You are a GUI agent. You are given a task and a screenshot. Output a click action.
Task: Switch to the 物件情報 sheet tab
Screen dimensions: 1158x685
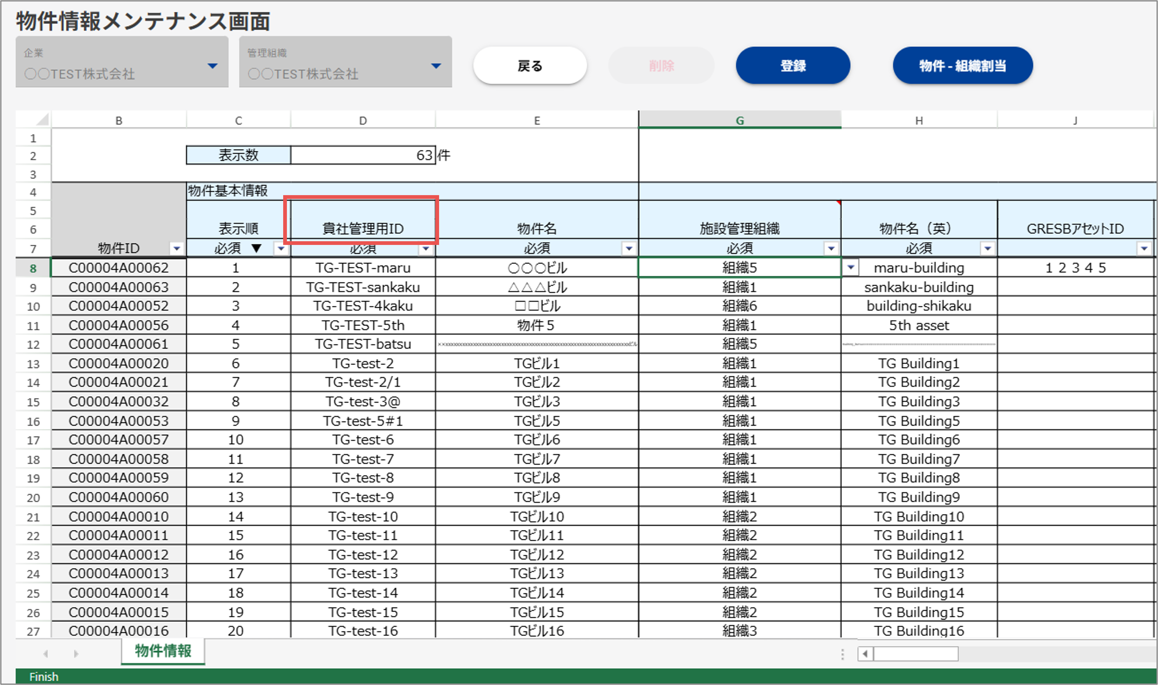click(x=163, y=651)
